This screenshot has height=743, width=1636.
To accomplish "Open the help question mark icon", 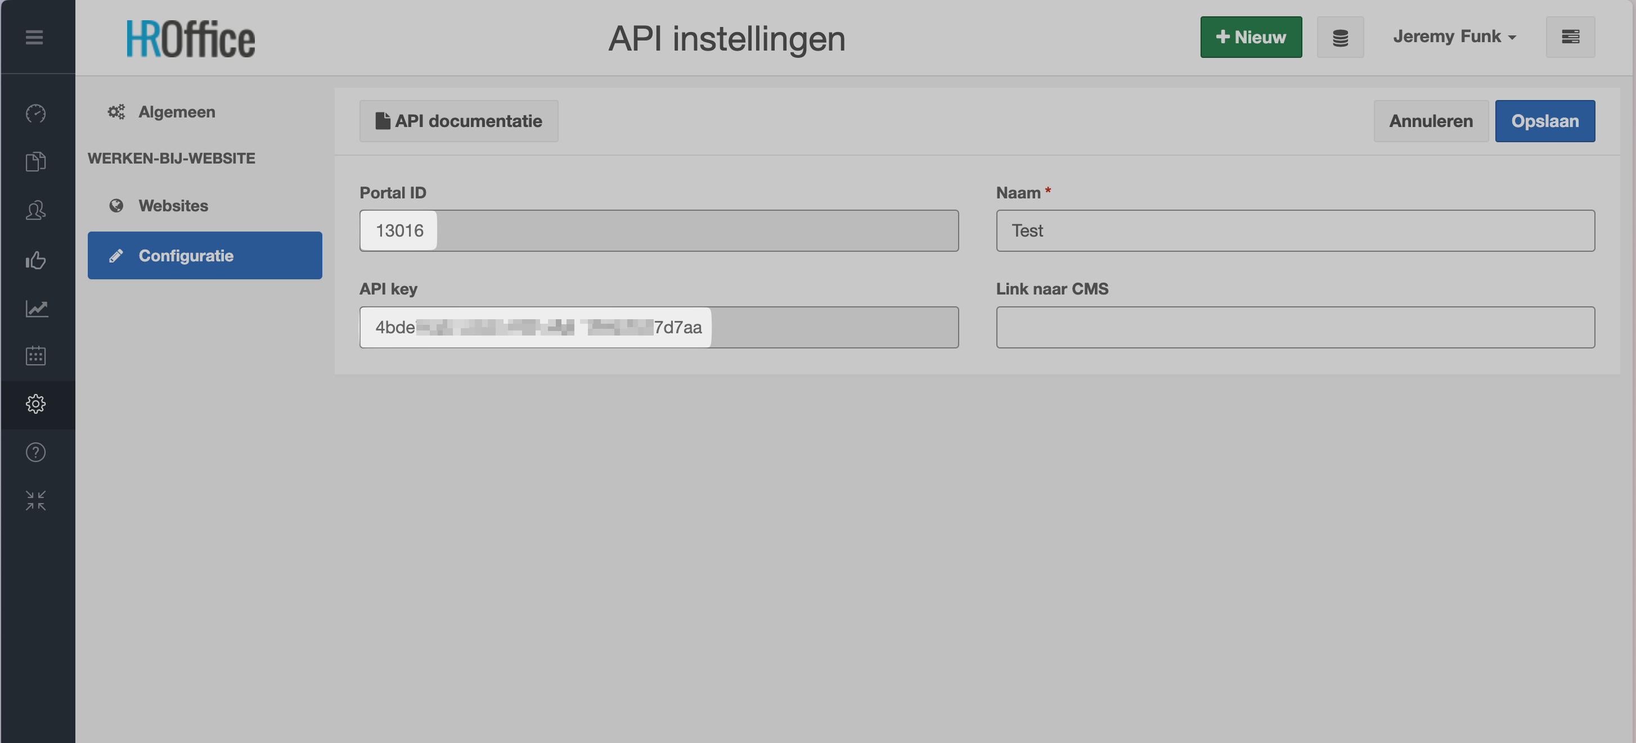I will [x=35, y=452].
